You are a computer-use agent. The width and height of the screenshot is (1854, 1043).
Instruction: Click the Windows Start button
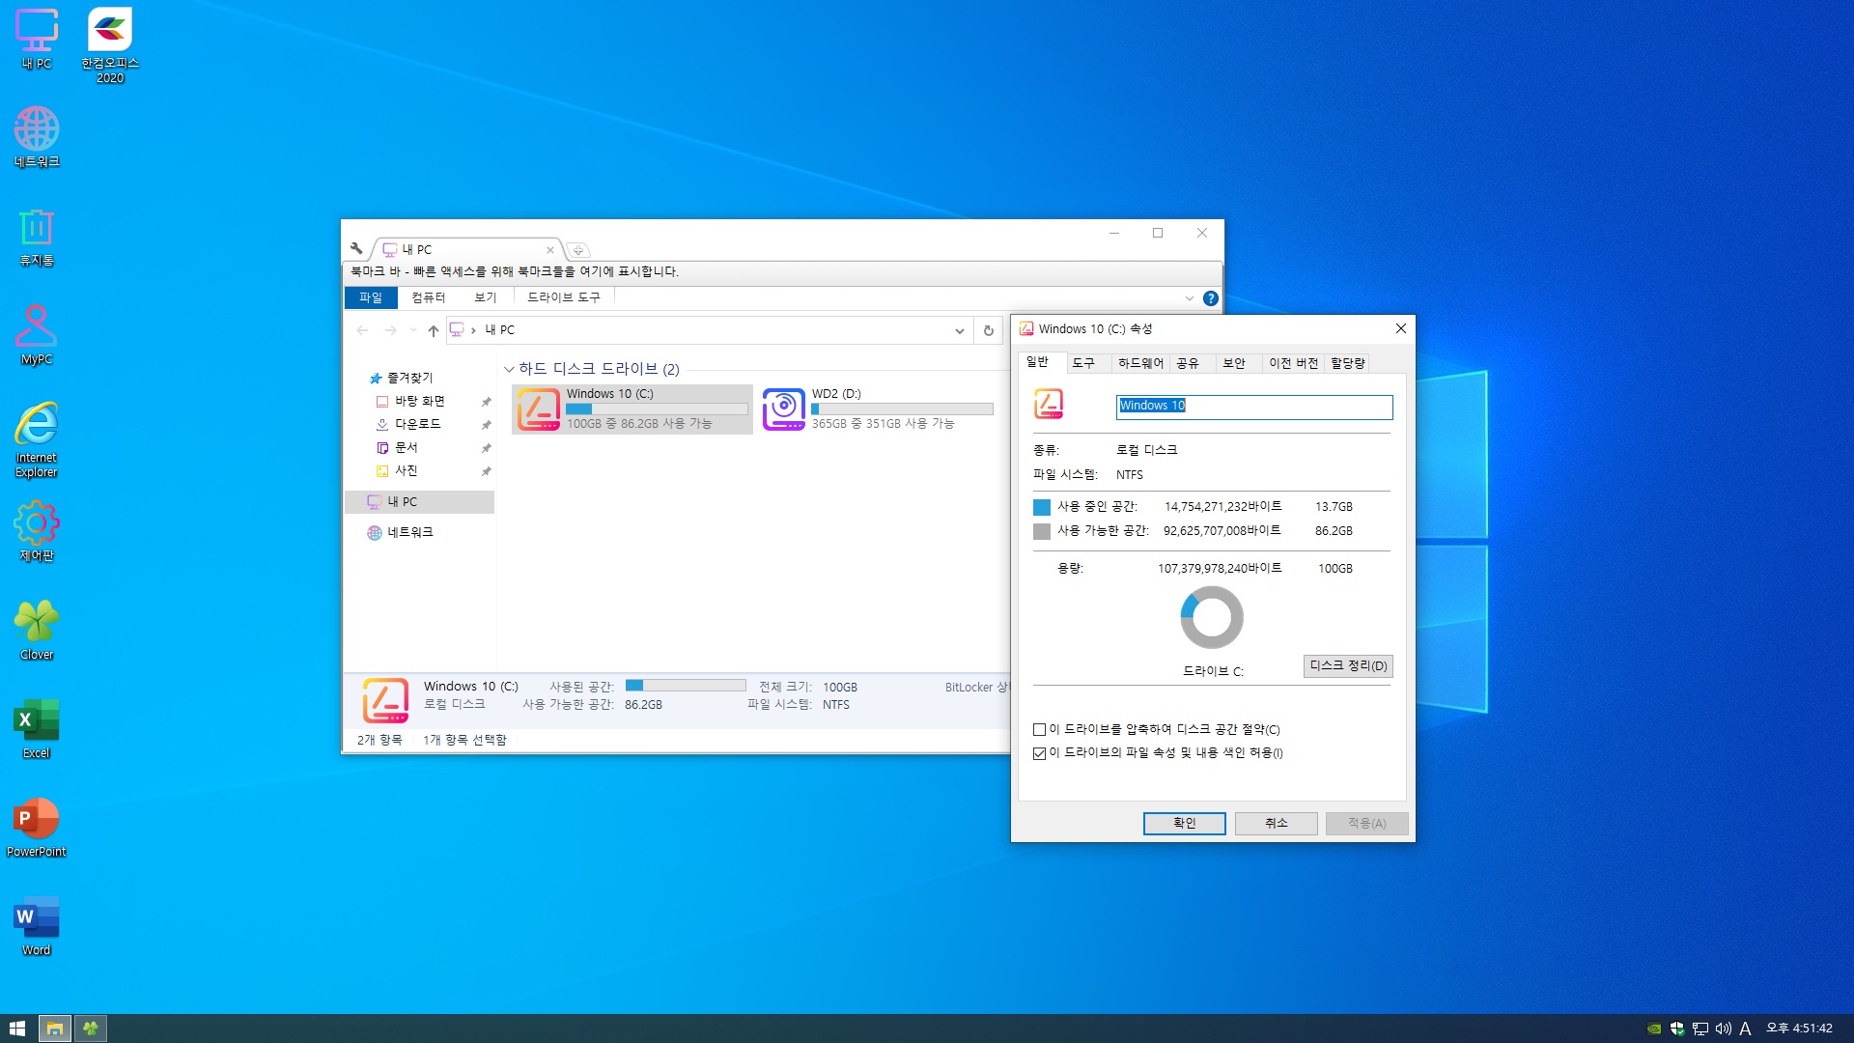tap(17, 1029)
